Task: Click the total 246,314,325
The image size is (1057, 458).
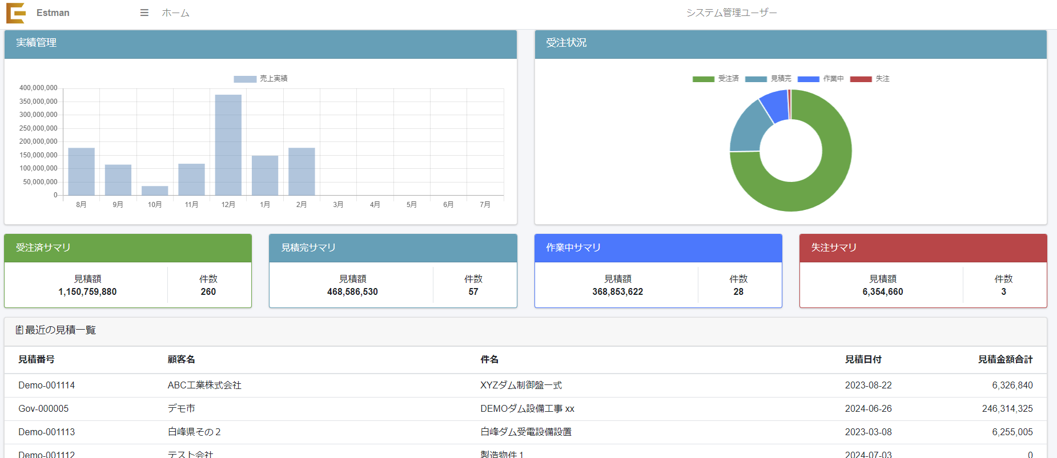Action: 1007,408
